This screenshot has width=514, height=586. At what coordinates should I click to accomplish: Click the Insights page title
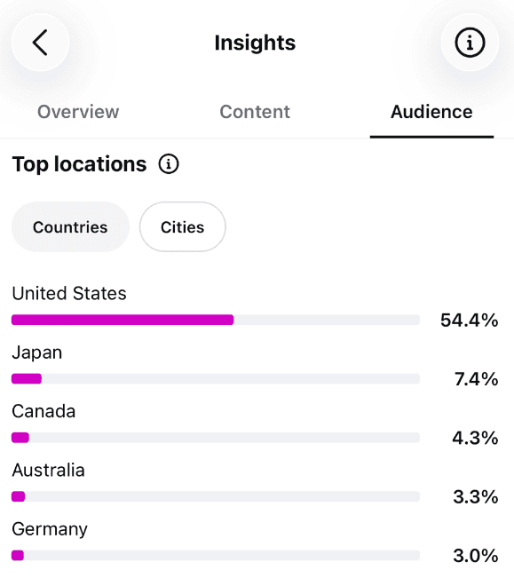coord(255,43)
